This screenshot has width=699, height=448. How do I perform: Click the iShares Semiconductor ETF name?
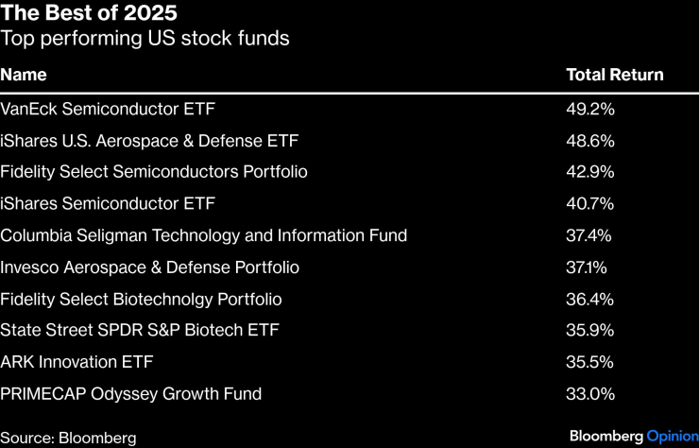108,203
